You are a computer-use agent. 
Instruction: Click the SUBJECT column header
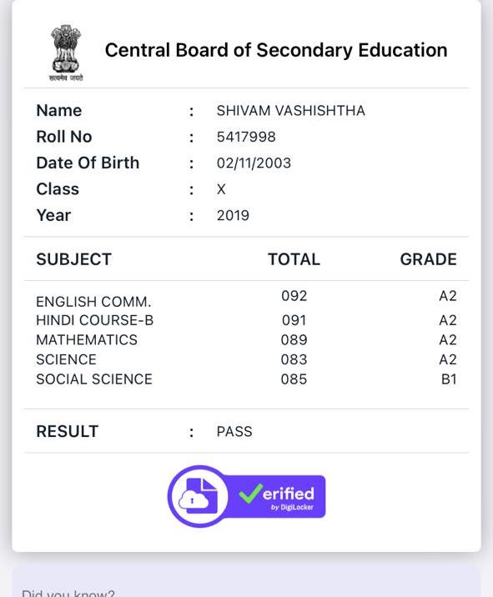pyautogui.click(x=74, y=259)
